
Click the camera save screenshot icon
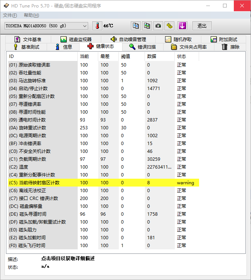click(x=158, y=26)
